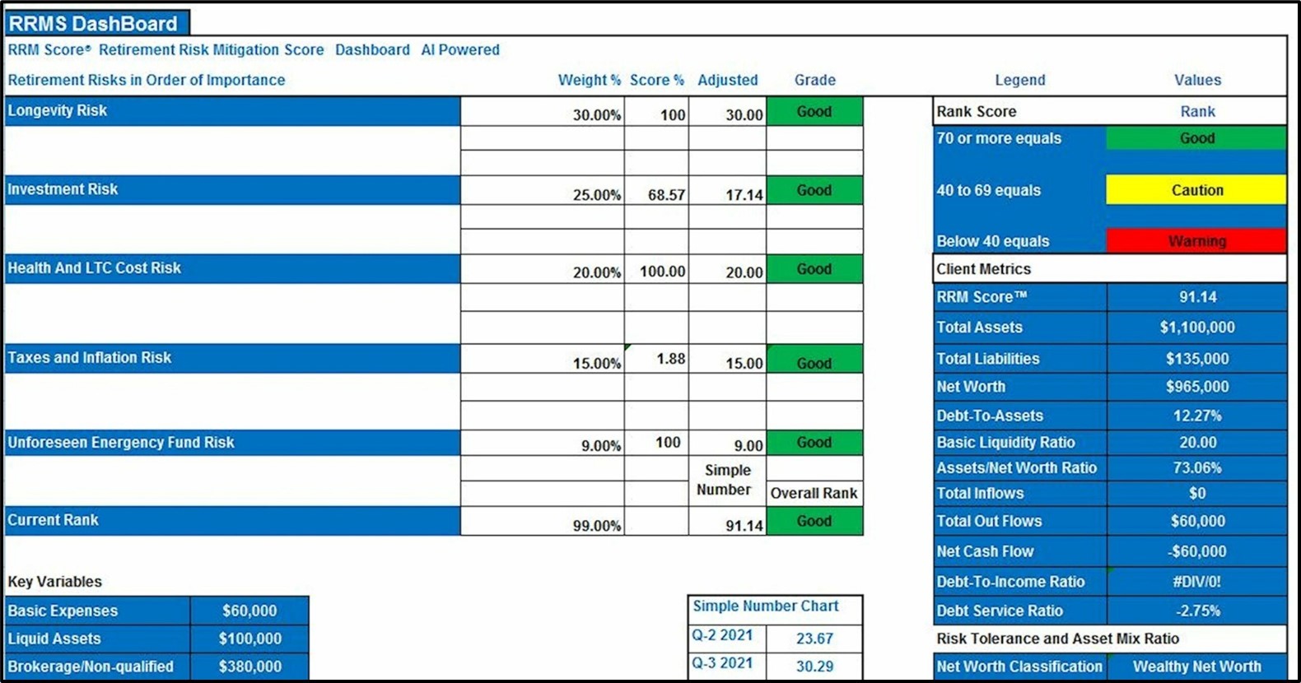This screenshot has width=1301, height=683.
Task: Click the Longevity Risk Good grade cell
Action: click(814, 112)
